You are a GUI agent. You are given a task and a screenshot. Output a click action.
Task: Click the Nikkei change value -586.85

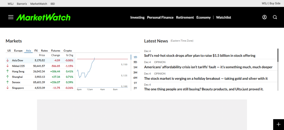tap(55, 66)
